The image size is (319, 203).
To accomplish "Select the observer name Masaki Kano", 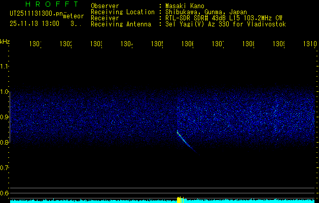I will [185, 6].
